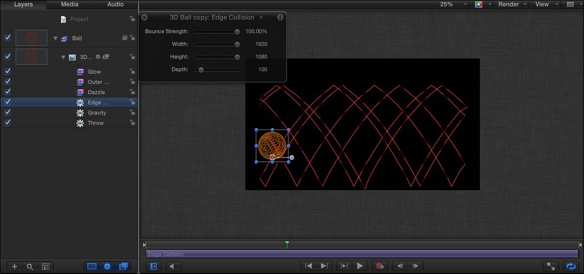The width and height of the screenshot is (584, 274).
Task: Toggle Ball group visibility checkbox
Action: click(x=7, y=38)
